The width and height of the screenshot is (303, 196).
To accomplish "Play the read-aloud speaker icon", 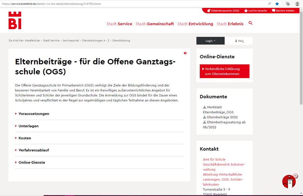I will point(185,53).
